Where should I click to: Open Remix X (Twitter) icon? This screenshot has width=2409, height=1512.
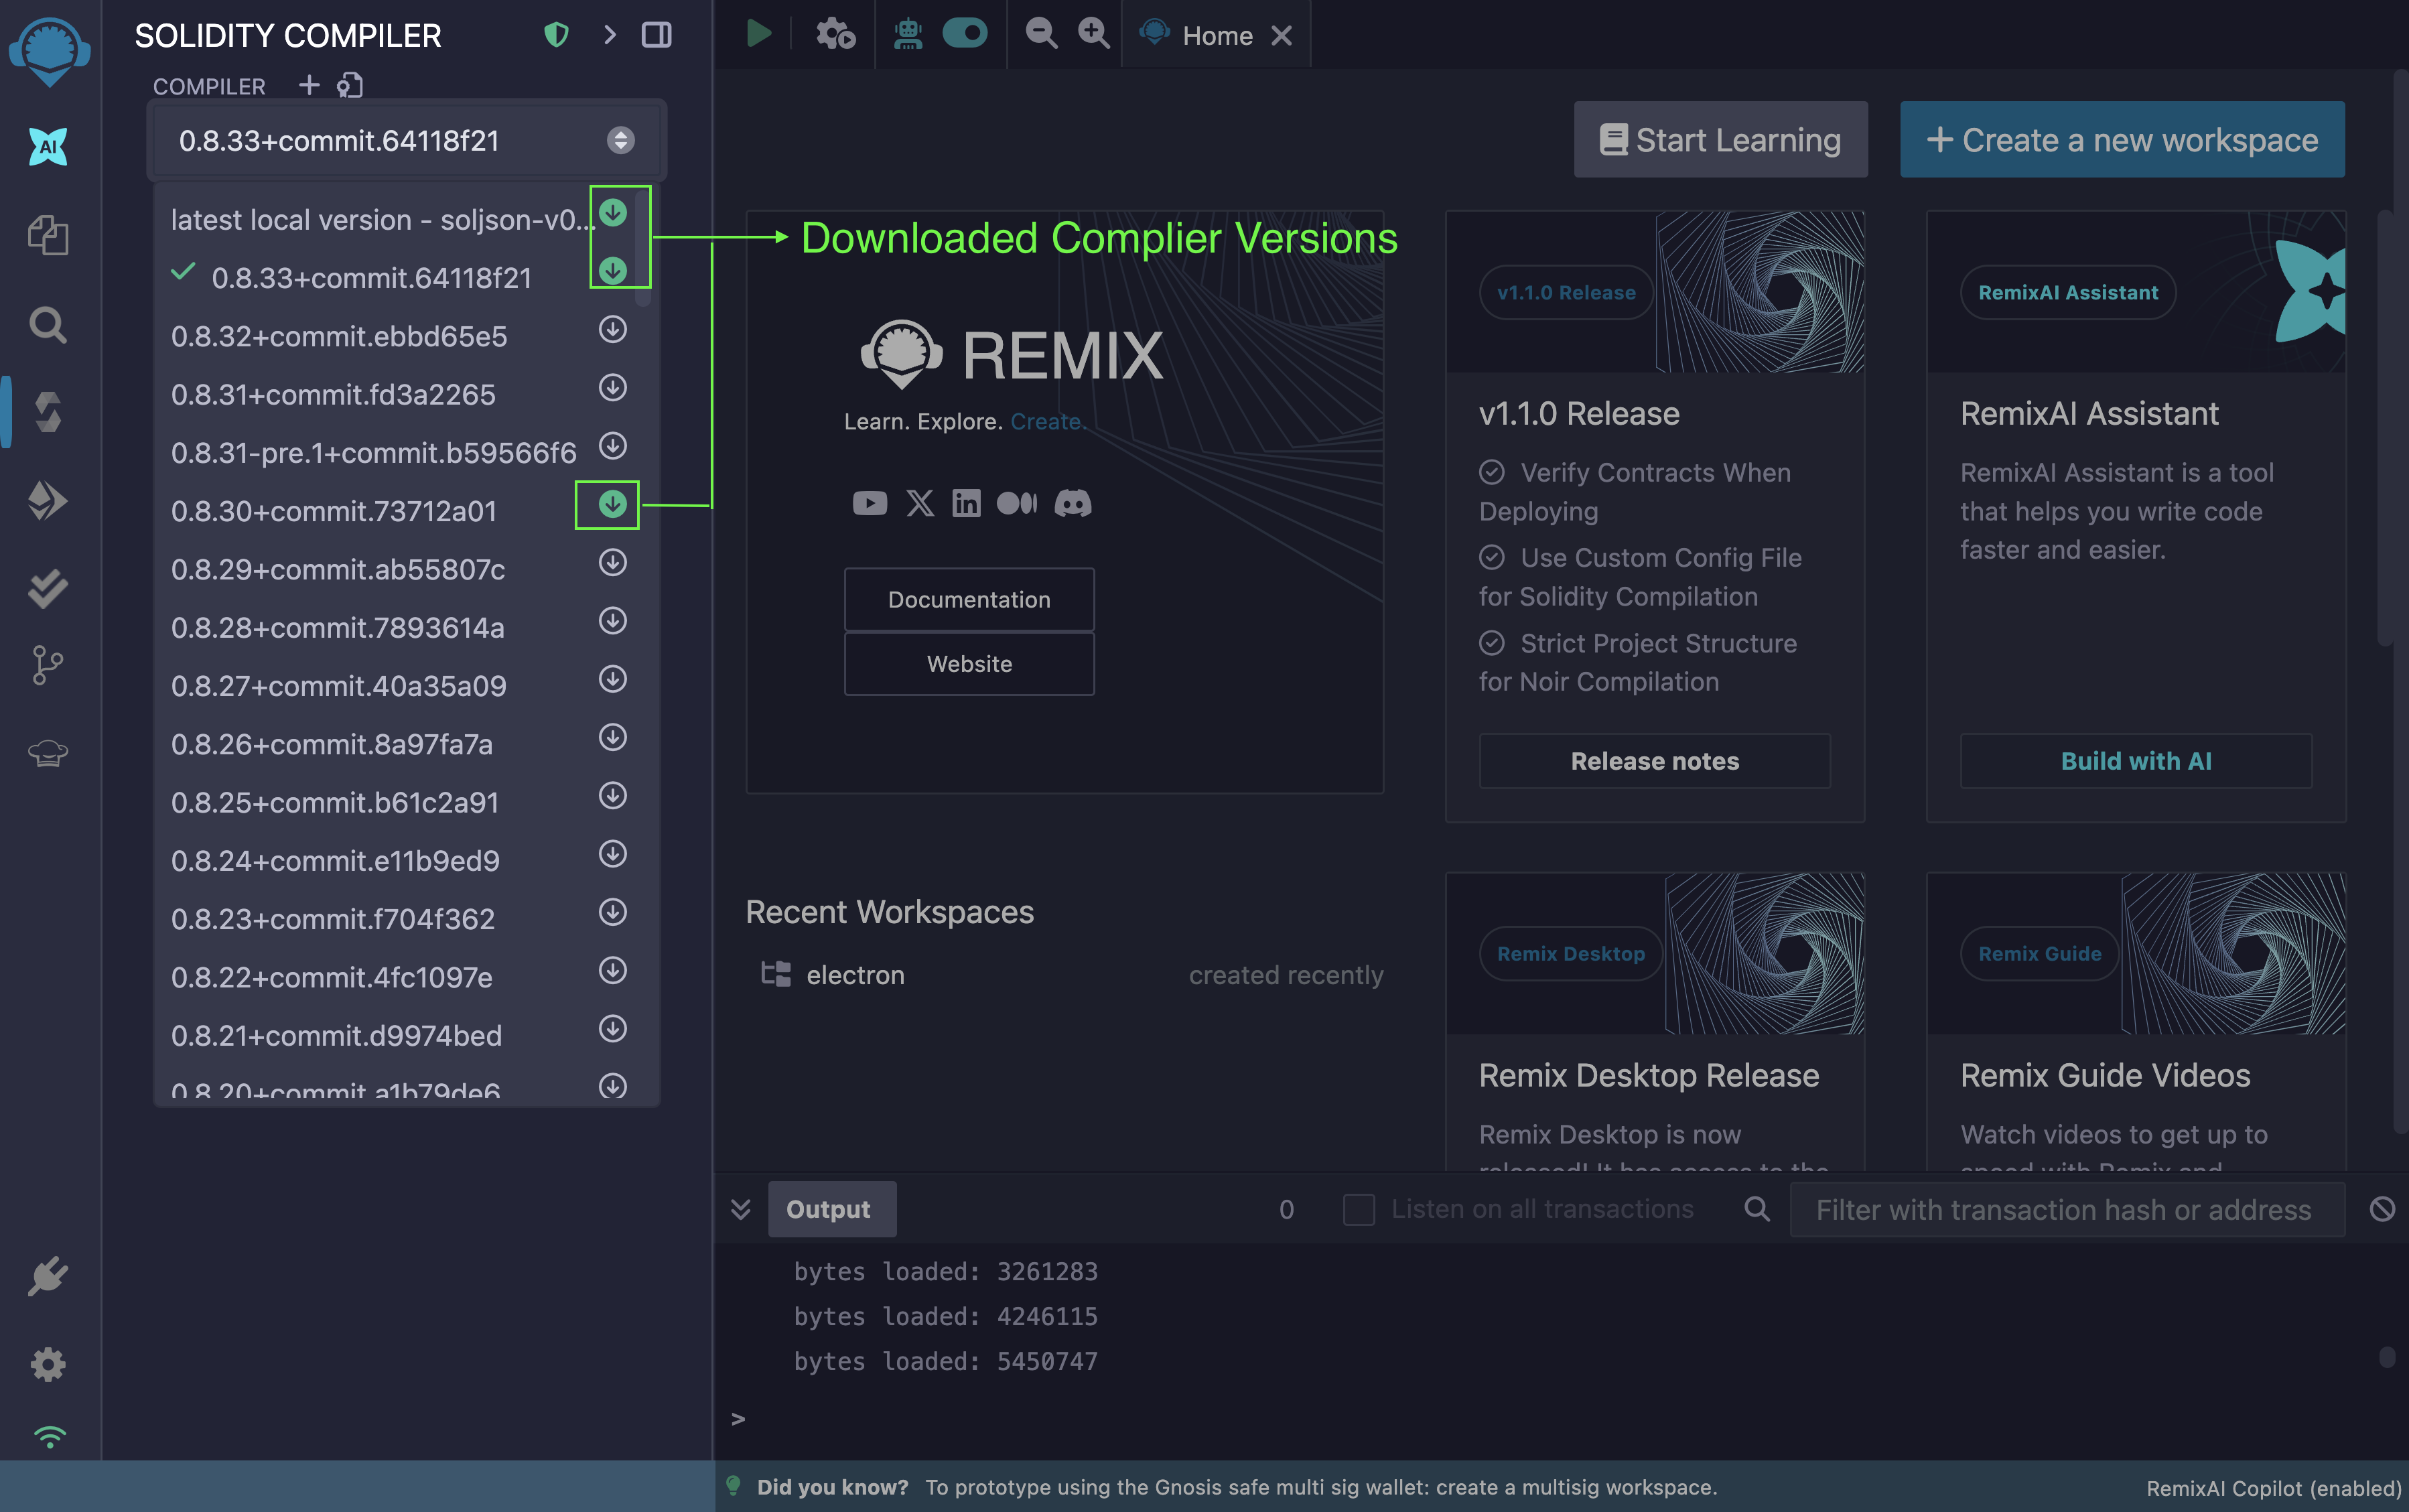pyautogui.click(x=920, y=503)
